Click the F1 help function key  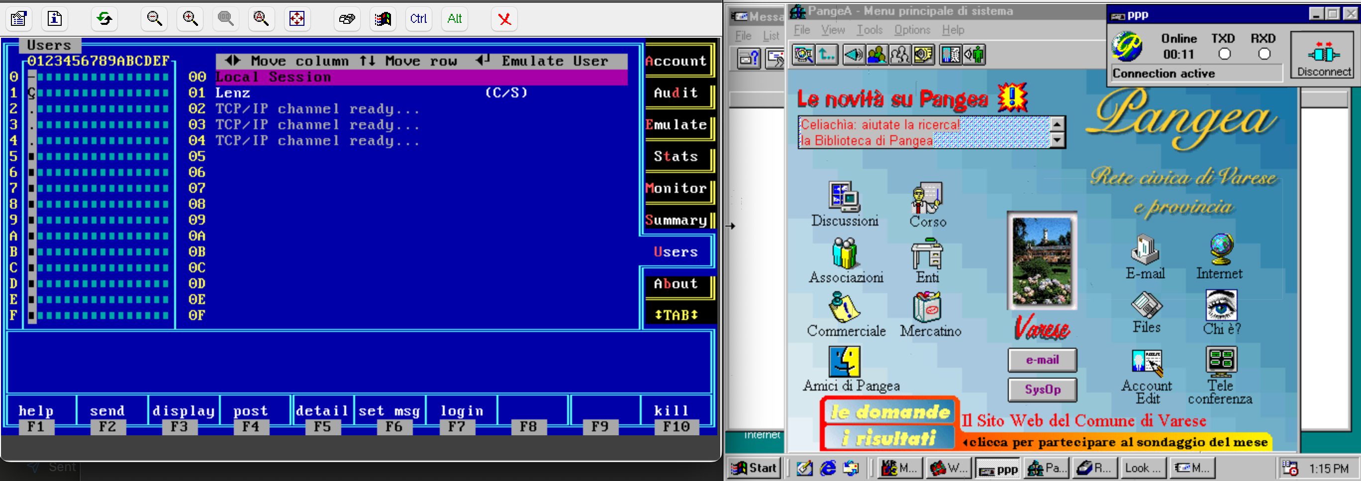tap(36, 417)
